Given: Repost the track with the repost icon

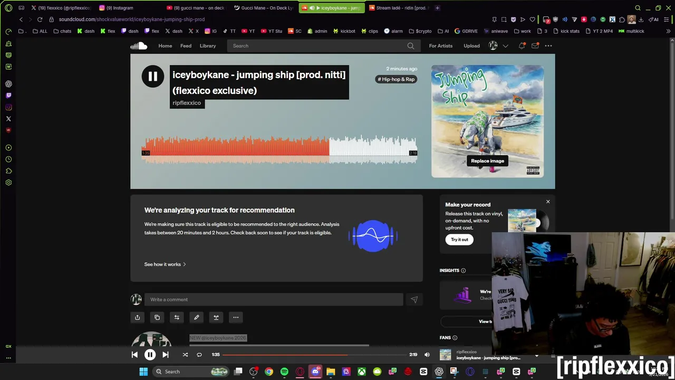Looking at the screenshot, I should pyautogui.click(x=177, y=317).
